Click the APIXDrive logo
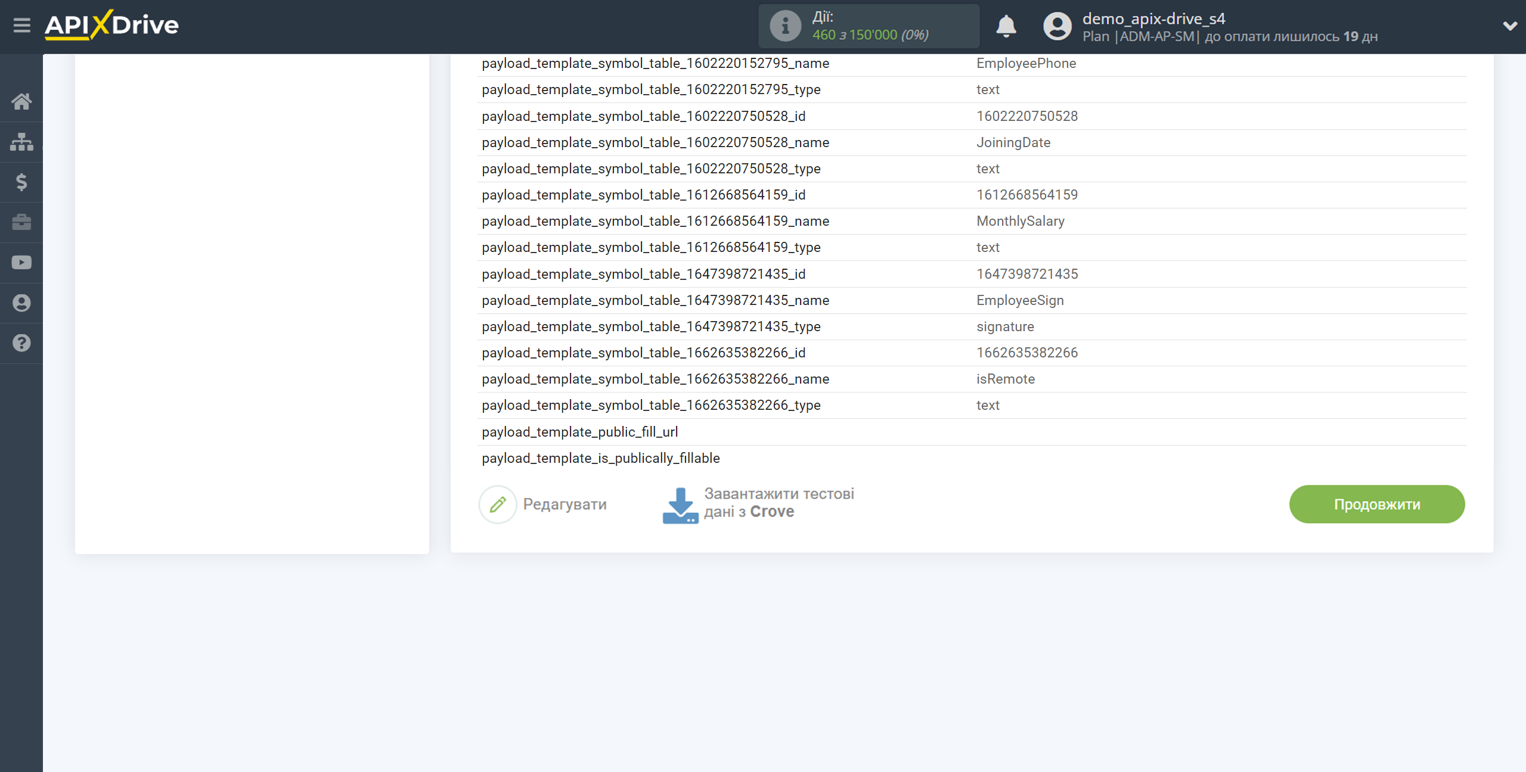Image resolution: width=1526 pixels, height=772 pixels. pyautogui.click(x=112, y=26)
